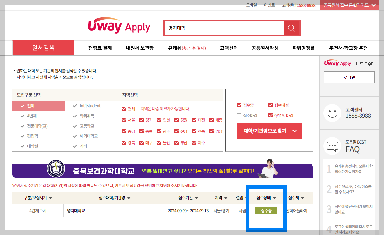
Task: Select the 기타 category
Action: click(x=80, y=146)
